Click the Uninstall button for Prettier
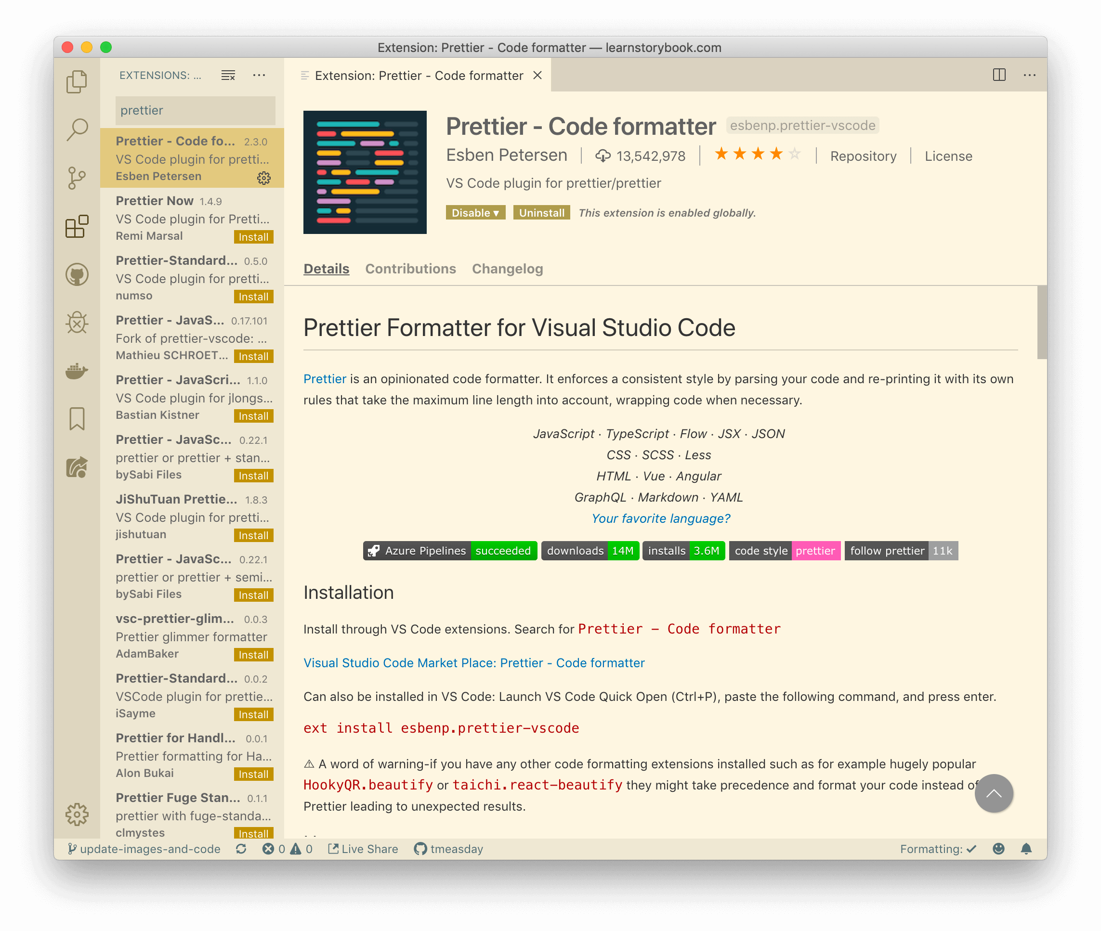The height and width of the screenshot is (931, 1101). (x=540, y=213)
